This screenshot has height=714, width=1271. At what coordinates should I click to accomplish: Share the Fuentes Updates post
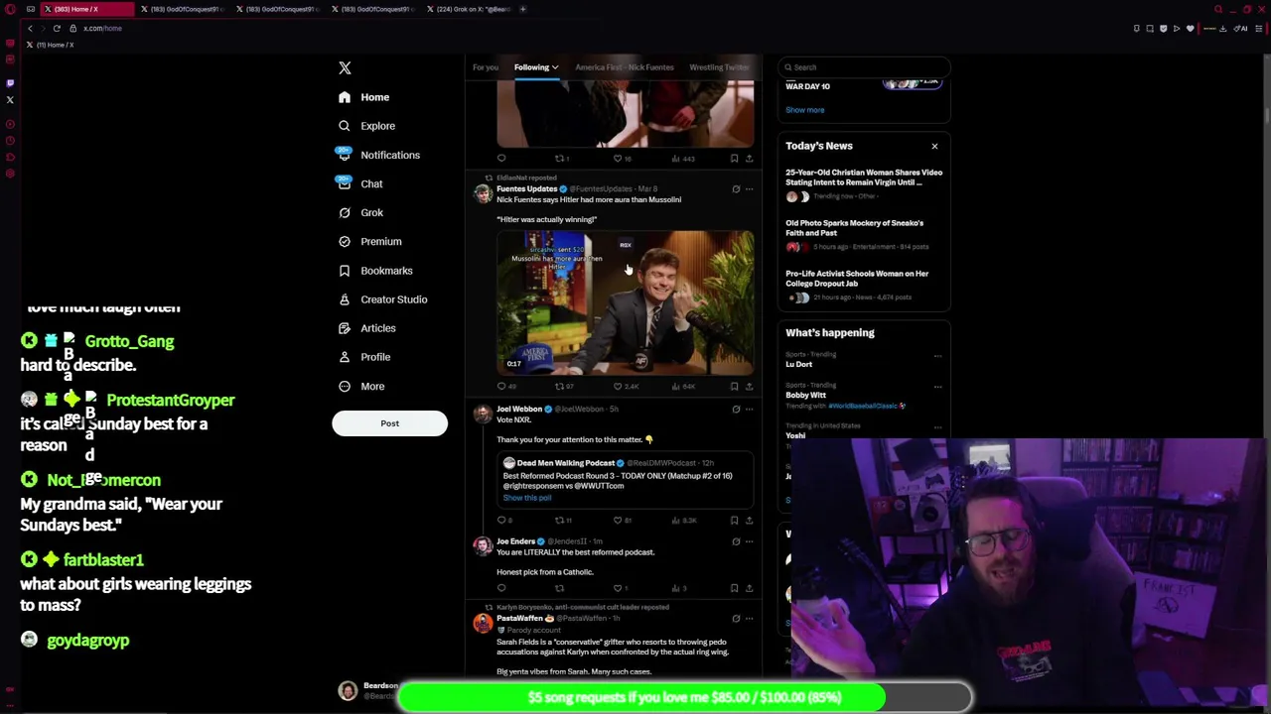click(750, 387)
